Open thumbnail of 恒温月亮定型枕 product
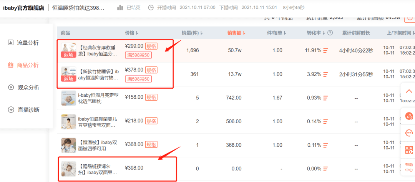Image resolution: width=415 pixels, height=182 pixels. (68, 98)
